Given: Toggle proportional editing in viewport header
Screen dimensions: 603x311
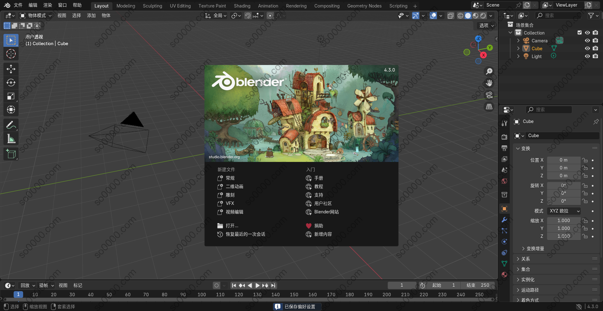Looking at the screenshot, I should point(270,15).
